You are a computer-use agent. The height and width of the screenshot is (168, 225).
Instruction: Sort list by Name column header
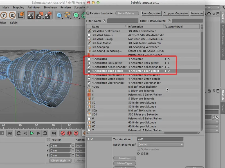tap(109, 27)
